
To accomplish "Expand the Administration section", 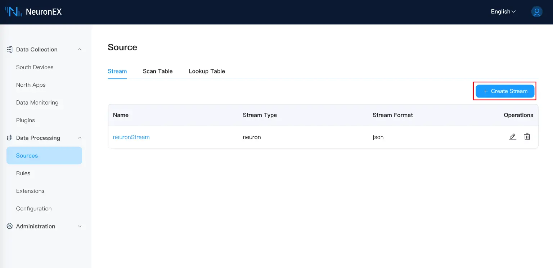I will tap(79, 226).
